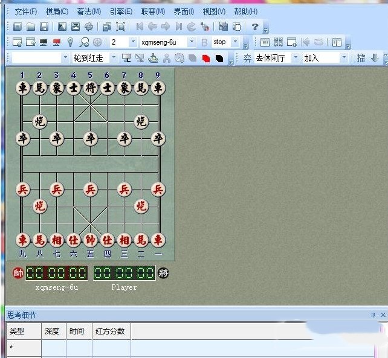The width and height of the screenshot is (388, 358).
Task: Click the clock timer icon
Action: pos(179,58)
